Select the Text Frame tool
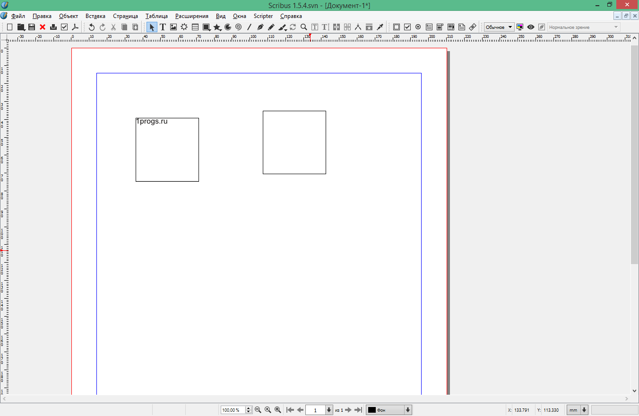The height and width of the screenshot is (416, 639). pyautogui.click(x=163, y=27)
